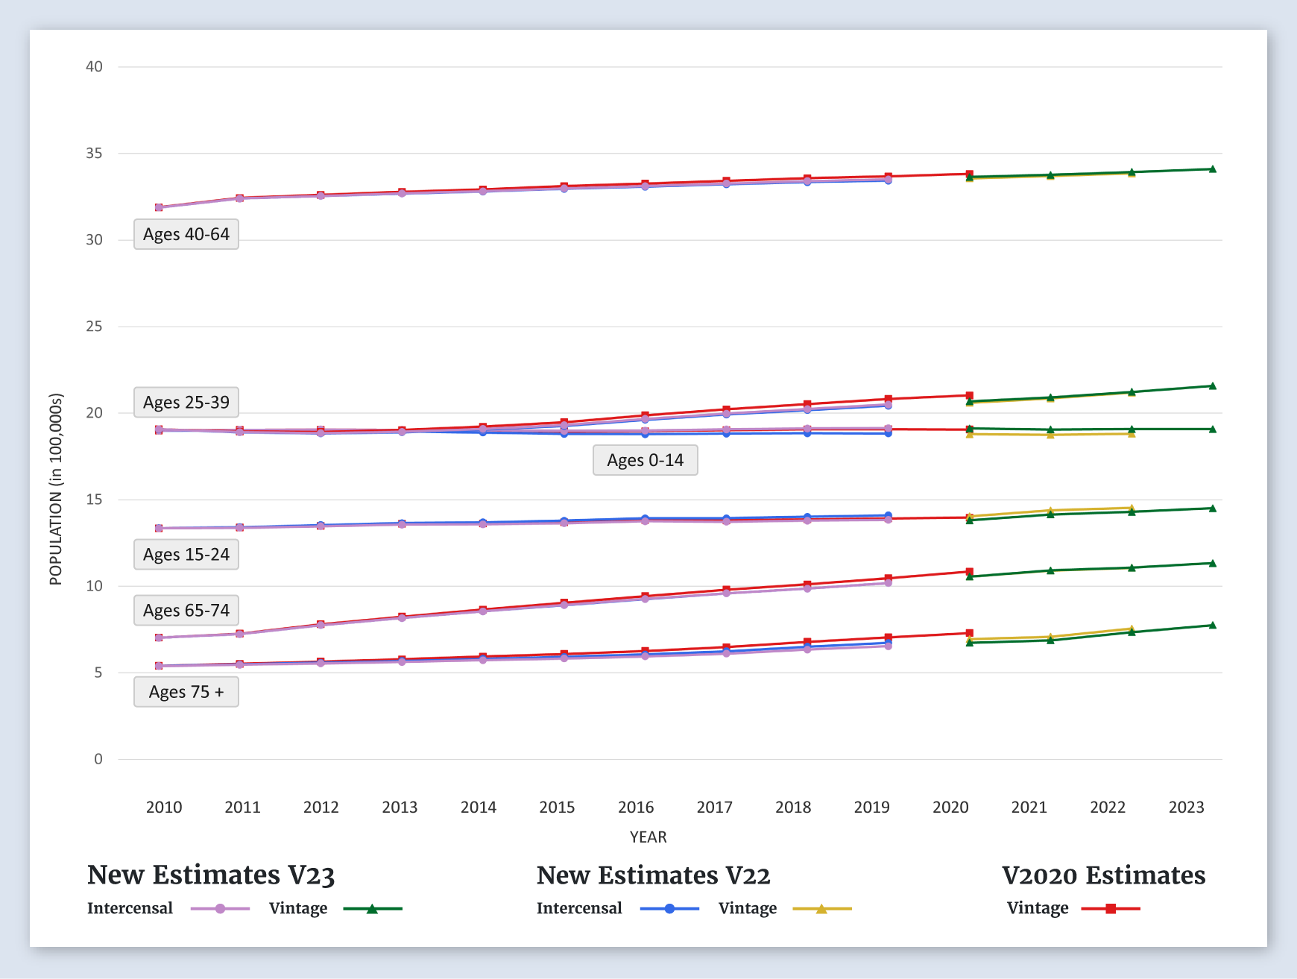Click the V2020 Estimates heading
The image size is (1297, 979).
[1103, 875]
